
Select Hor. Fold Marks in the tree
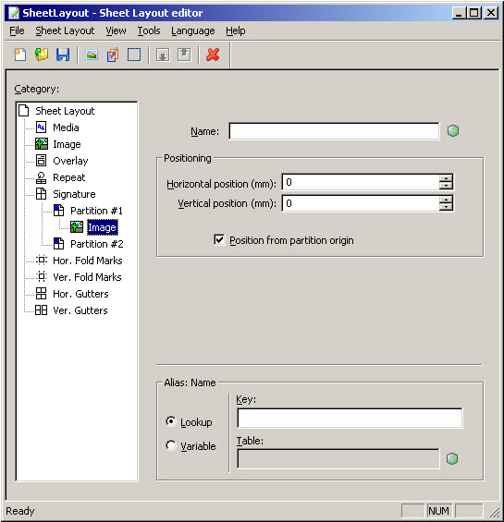coord(87,261)
